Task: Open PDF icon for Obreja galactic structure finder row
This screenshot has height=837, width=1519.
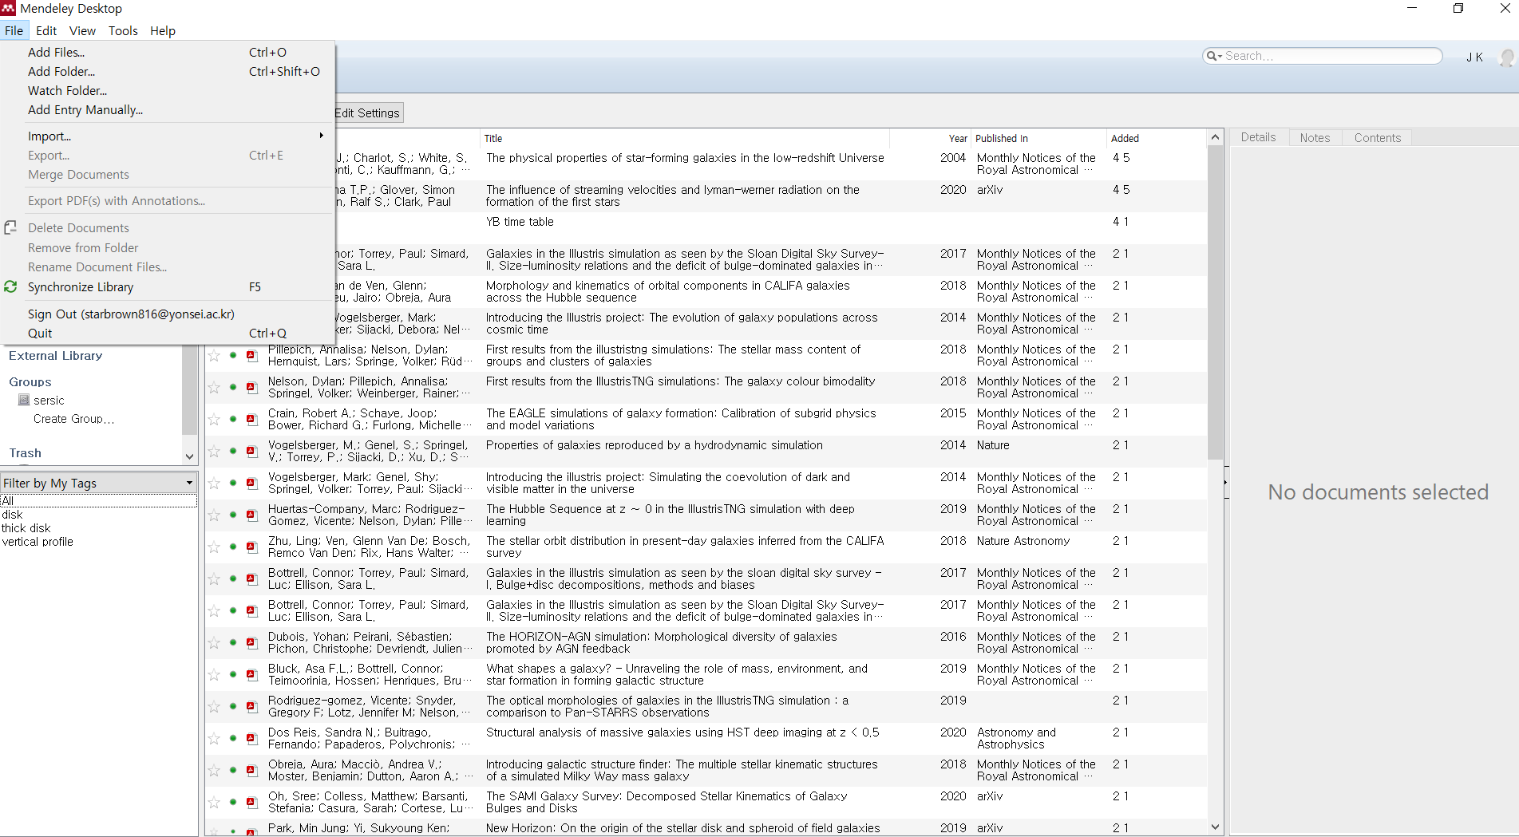Action: pyautogui.click(x=251, y=770)
